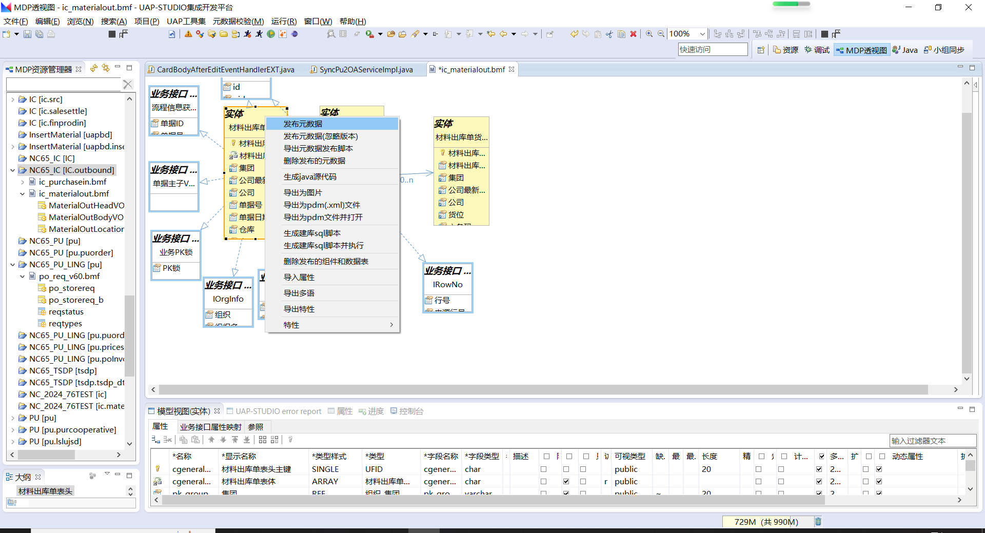Open the run button dropdown arrow

[x=380, y=34]
